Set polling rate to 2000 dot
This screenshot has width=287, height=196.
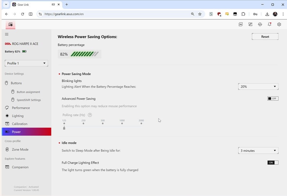(141, 123)
